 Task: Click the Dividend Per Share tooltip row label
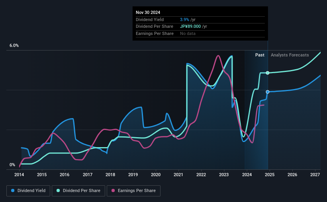pyautogui.click(x=155, y=27)
